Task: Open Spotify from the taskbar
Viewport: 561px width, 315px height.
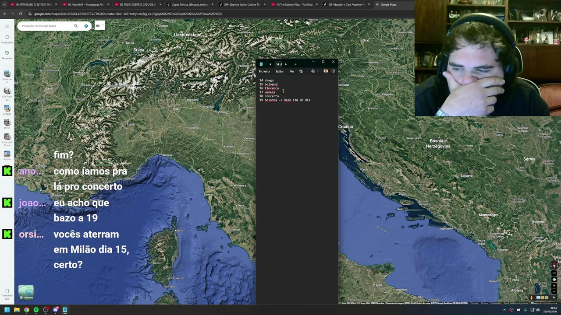Action: click(x=36, y=310)
